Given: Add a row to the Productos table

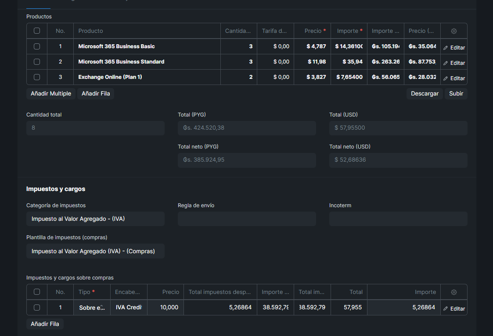Looking at the screenshot, I should click(x=96, y=93).
